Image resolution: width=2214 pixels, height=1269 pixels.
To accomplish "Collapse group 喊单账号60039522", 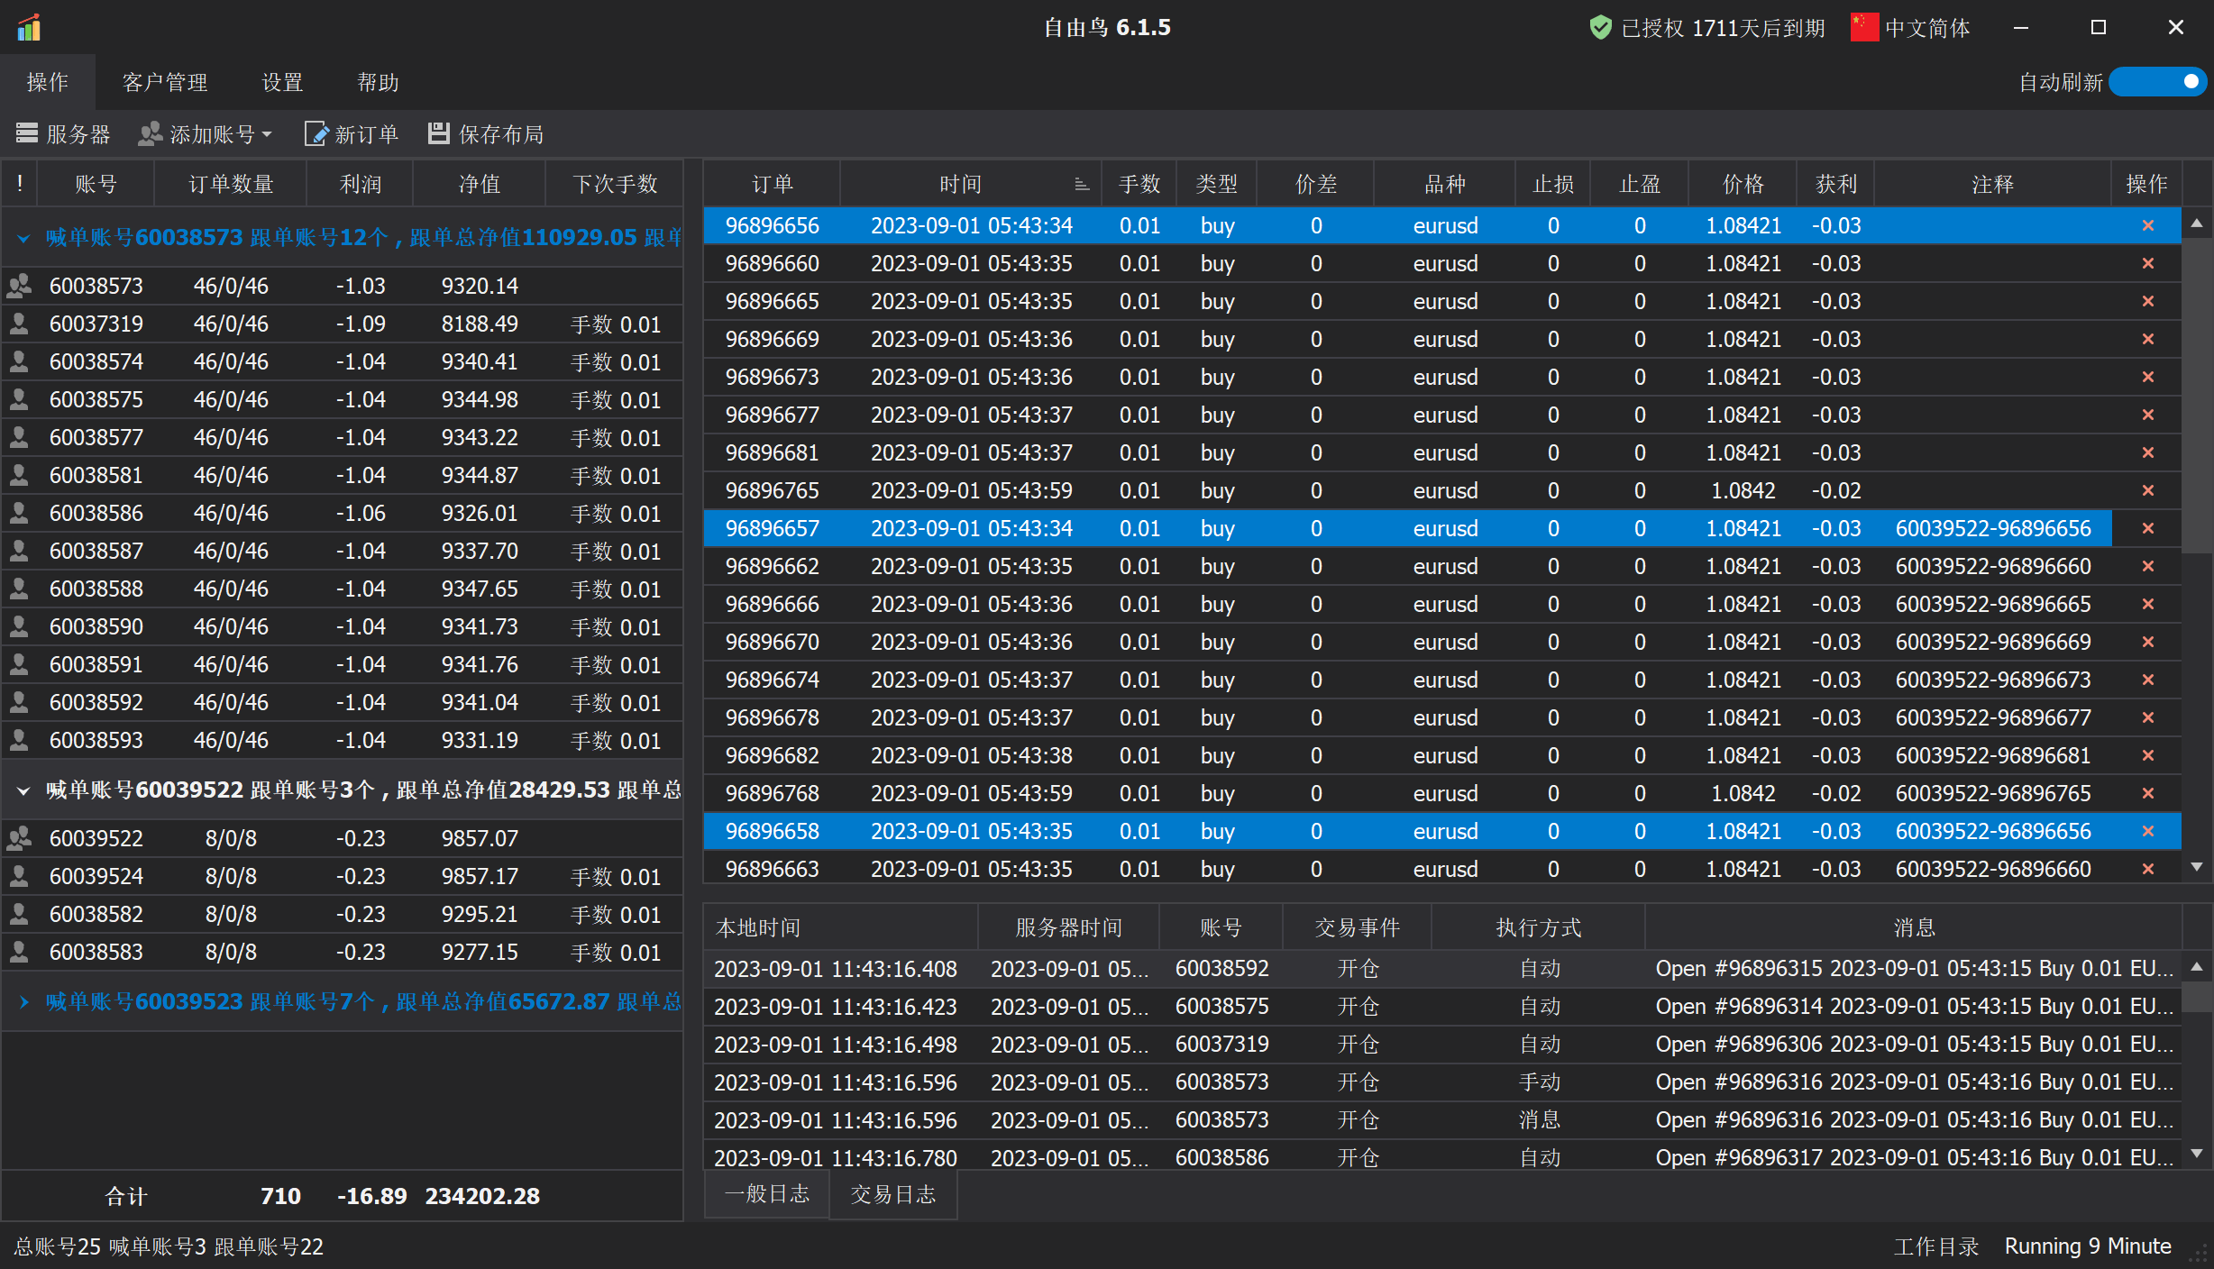I will click(23, 790).
